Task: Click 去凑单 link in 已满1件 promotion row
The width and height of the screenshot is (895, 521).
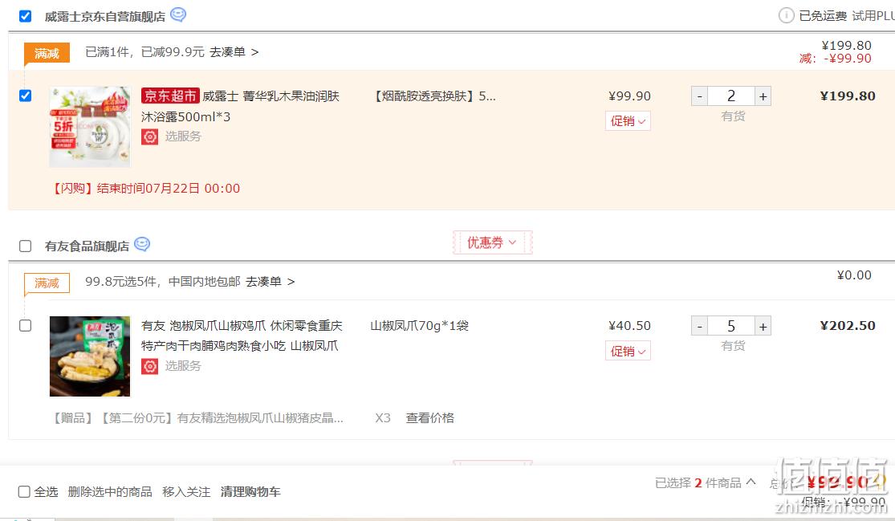Action: pyautogui.click(x=234, y=52)
